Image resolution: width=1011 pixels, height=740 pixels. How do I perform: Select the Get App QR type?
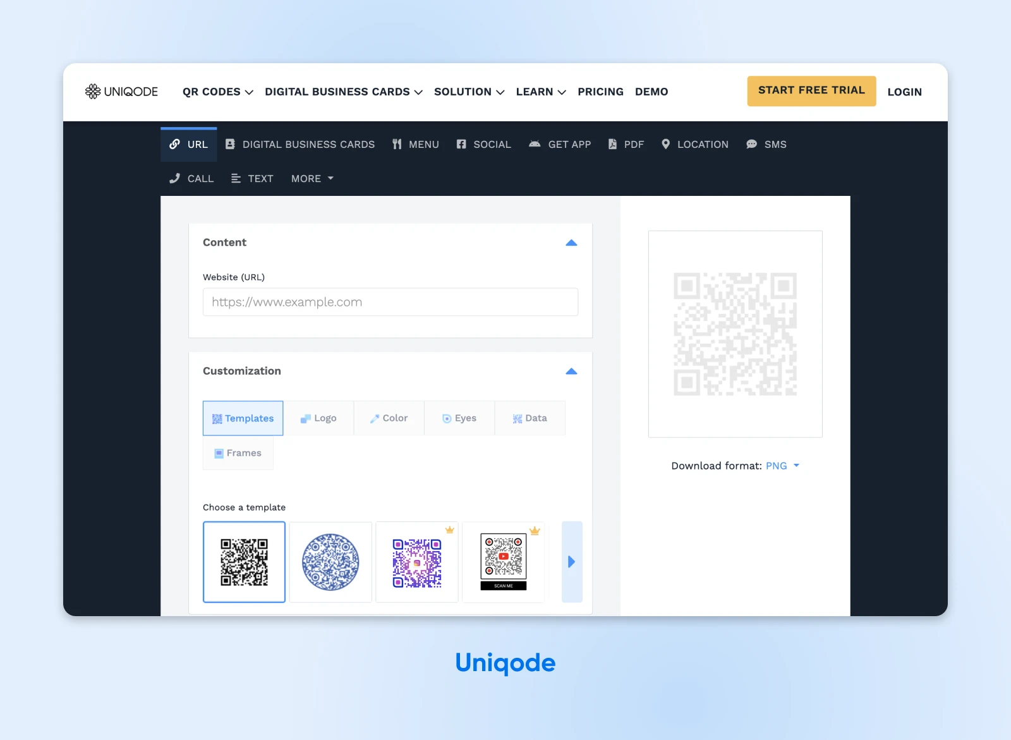click(560, 144)
